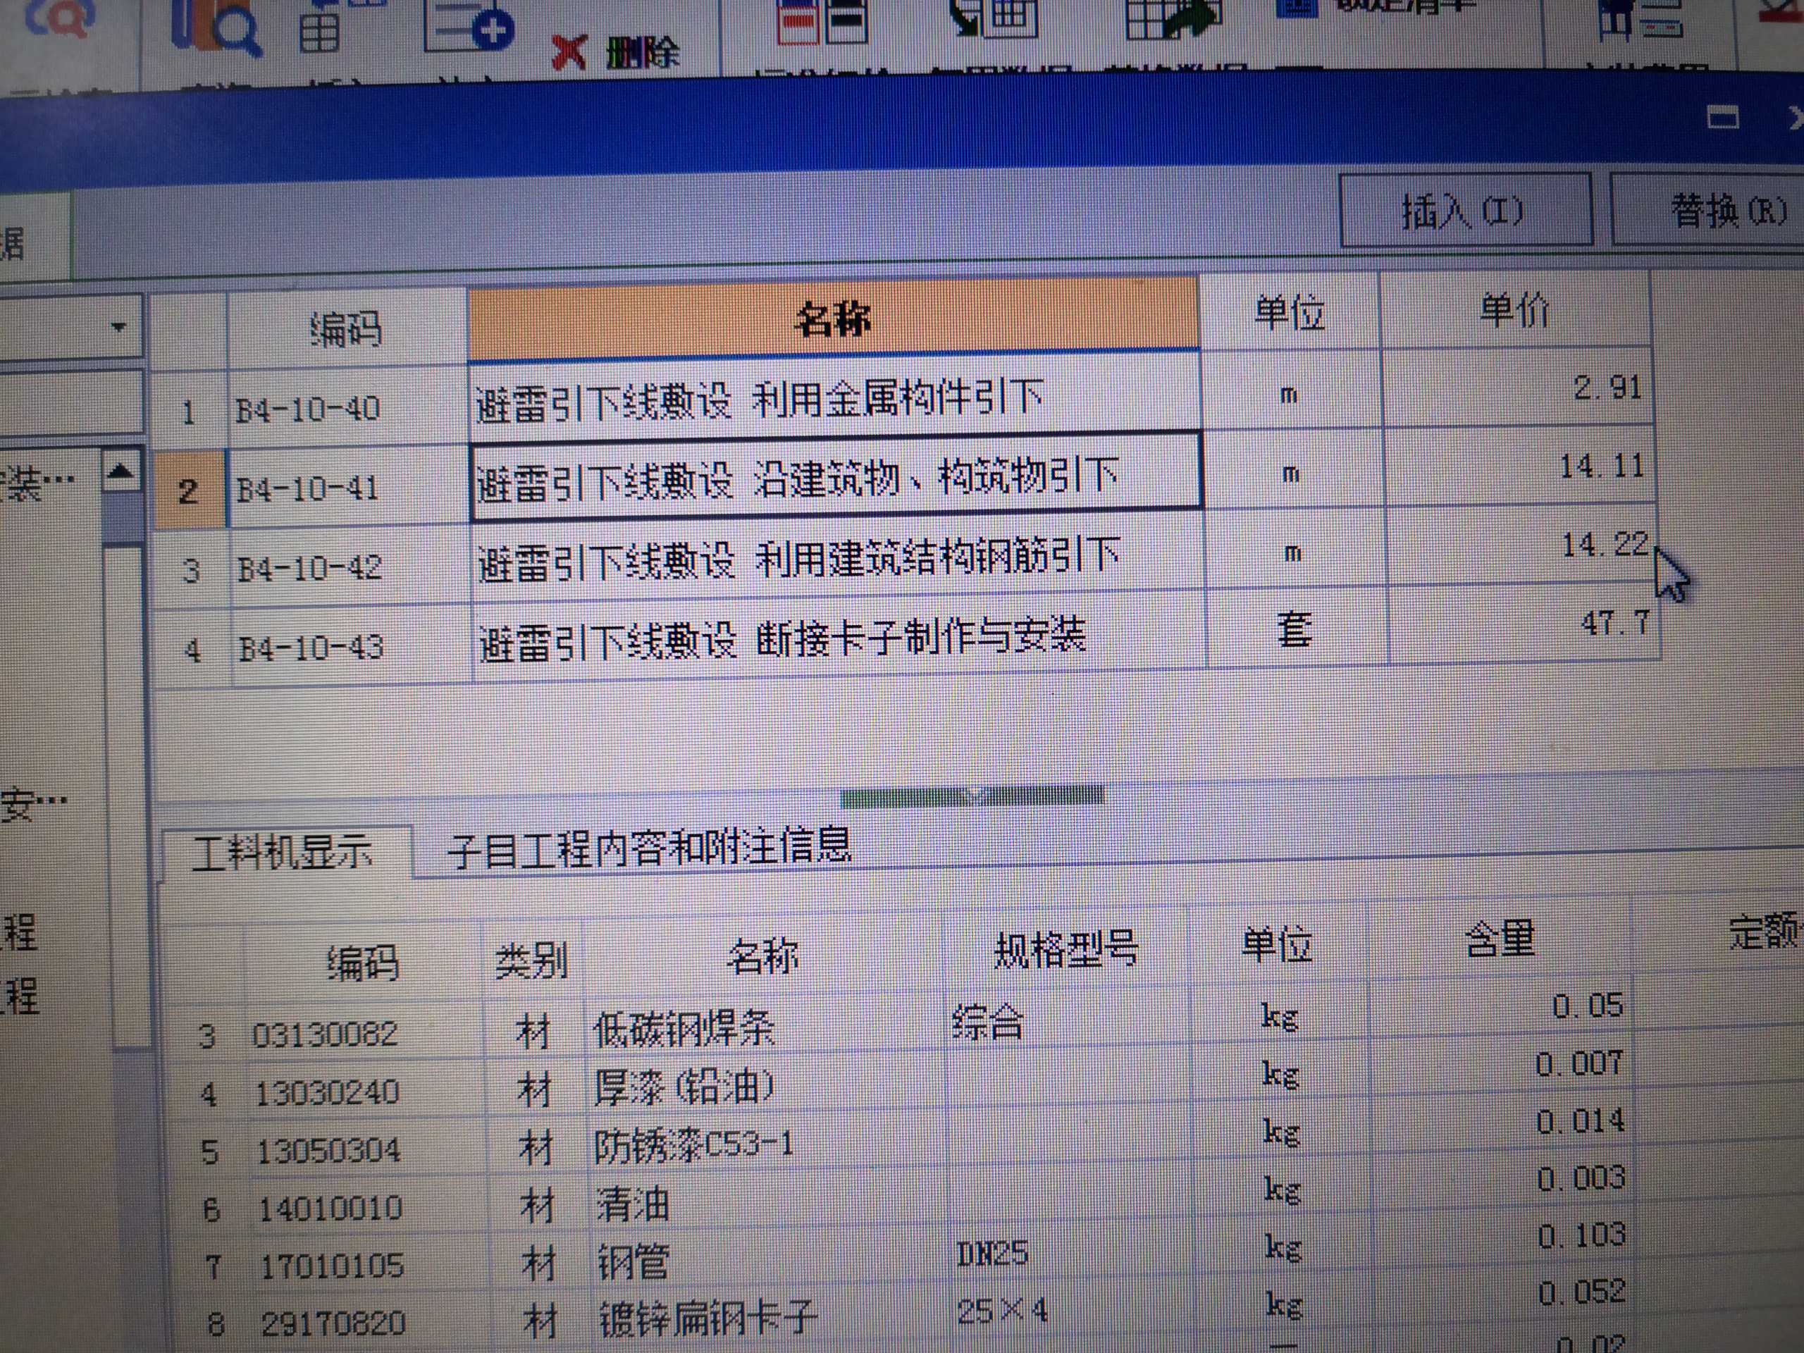Open the filter dropdown arrow in the left panel header
This screenshot has width=1804, height=1353.
point(121,325)
